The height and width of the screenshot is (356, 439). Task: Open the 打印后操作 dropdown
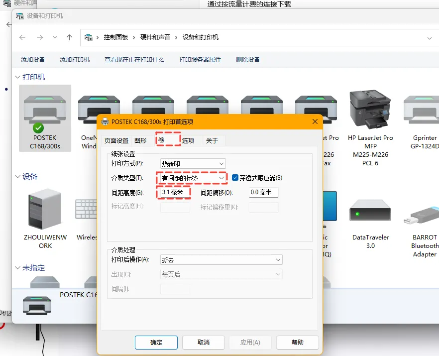tap(221, 259)
